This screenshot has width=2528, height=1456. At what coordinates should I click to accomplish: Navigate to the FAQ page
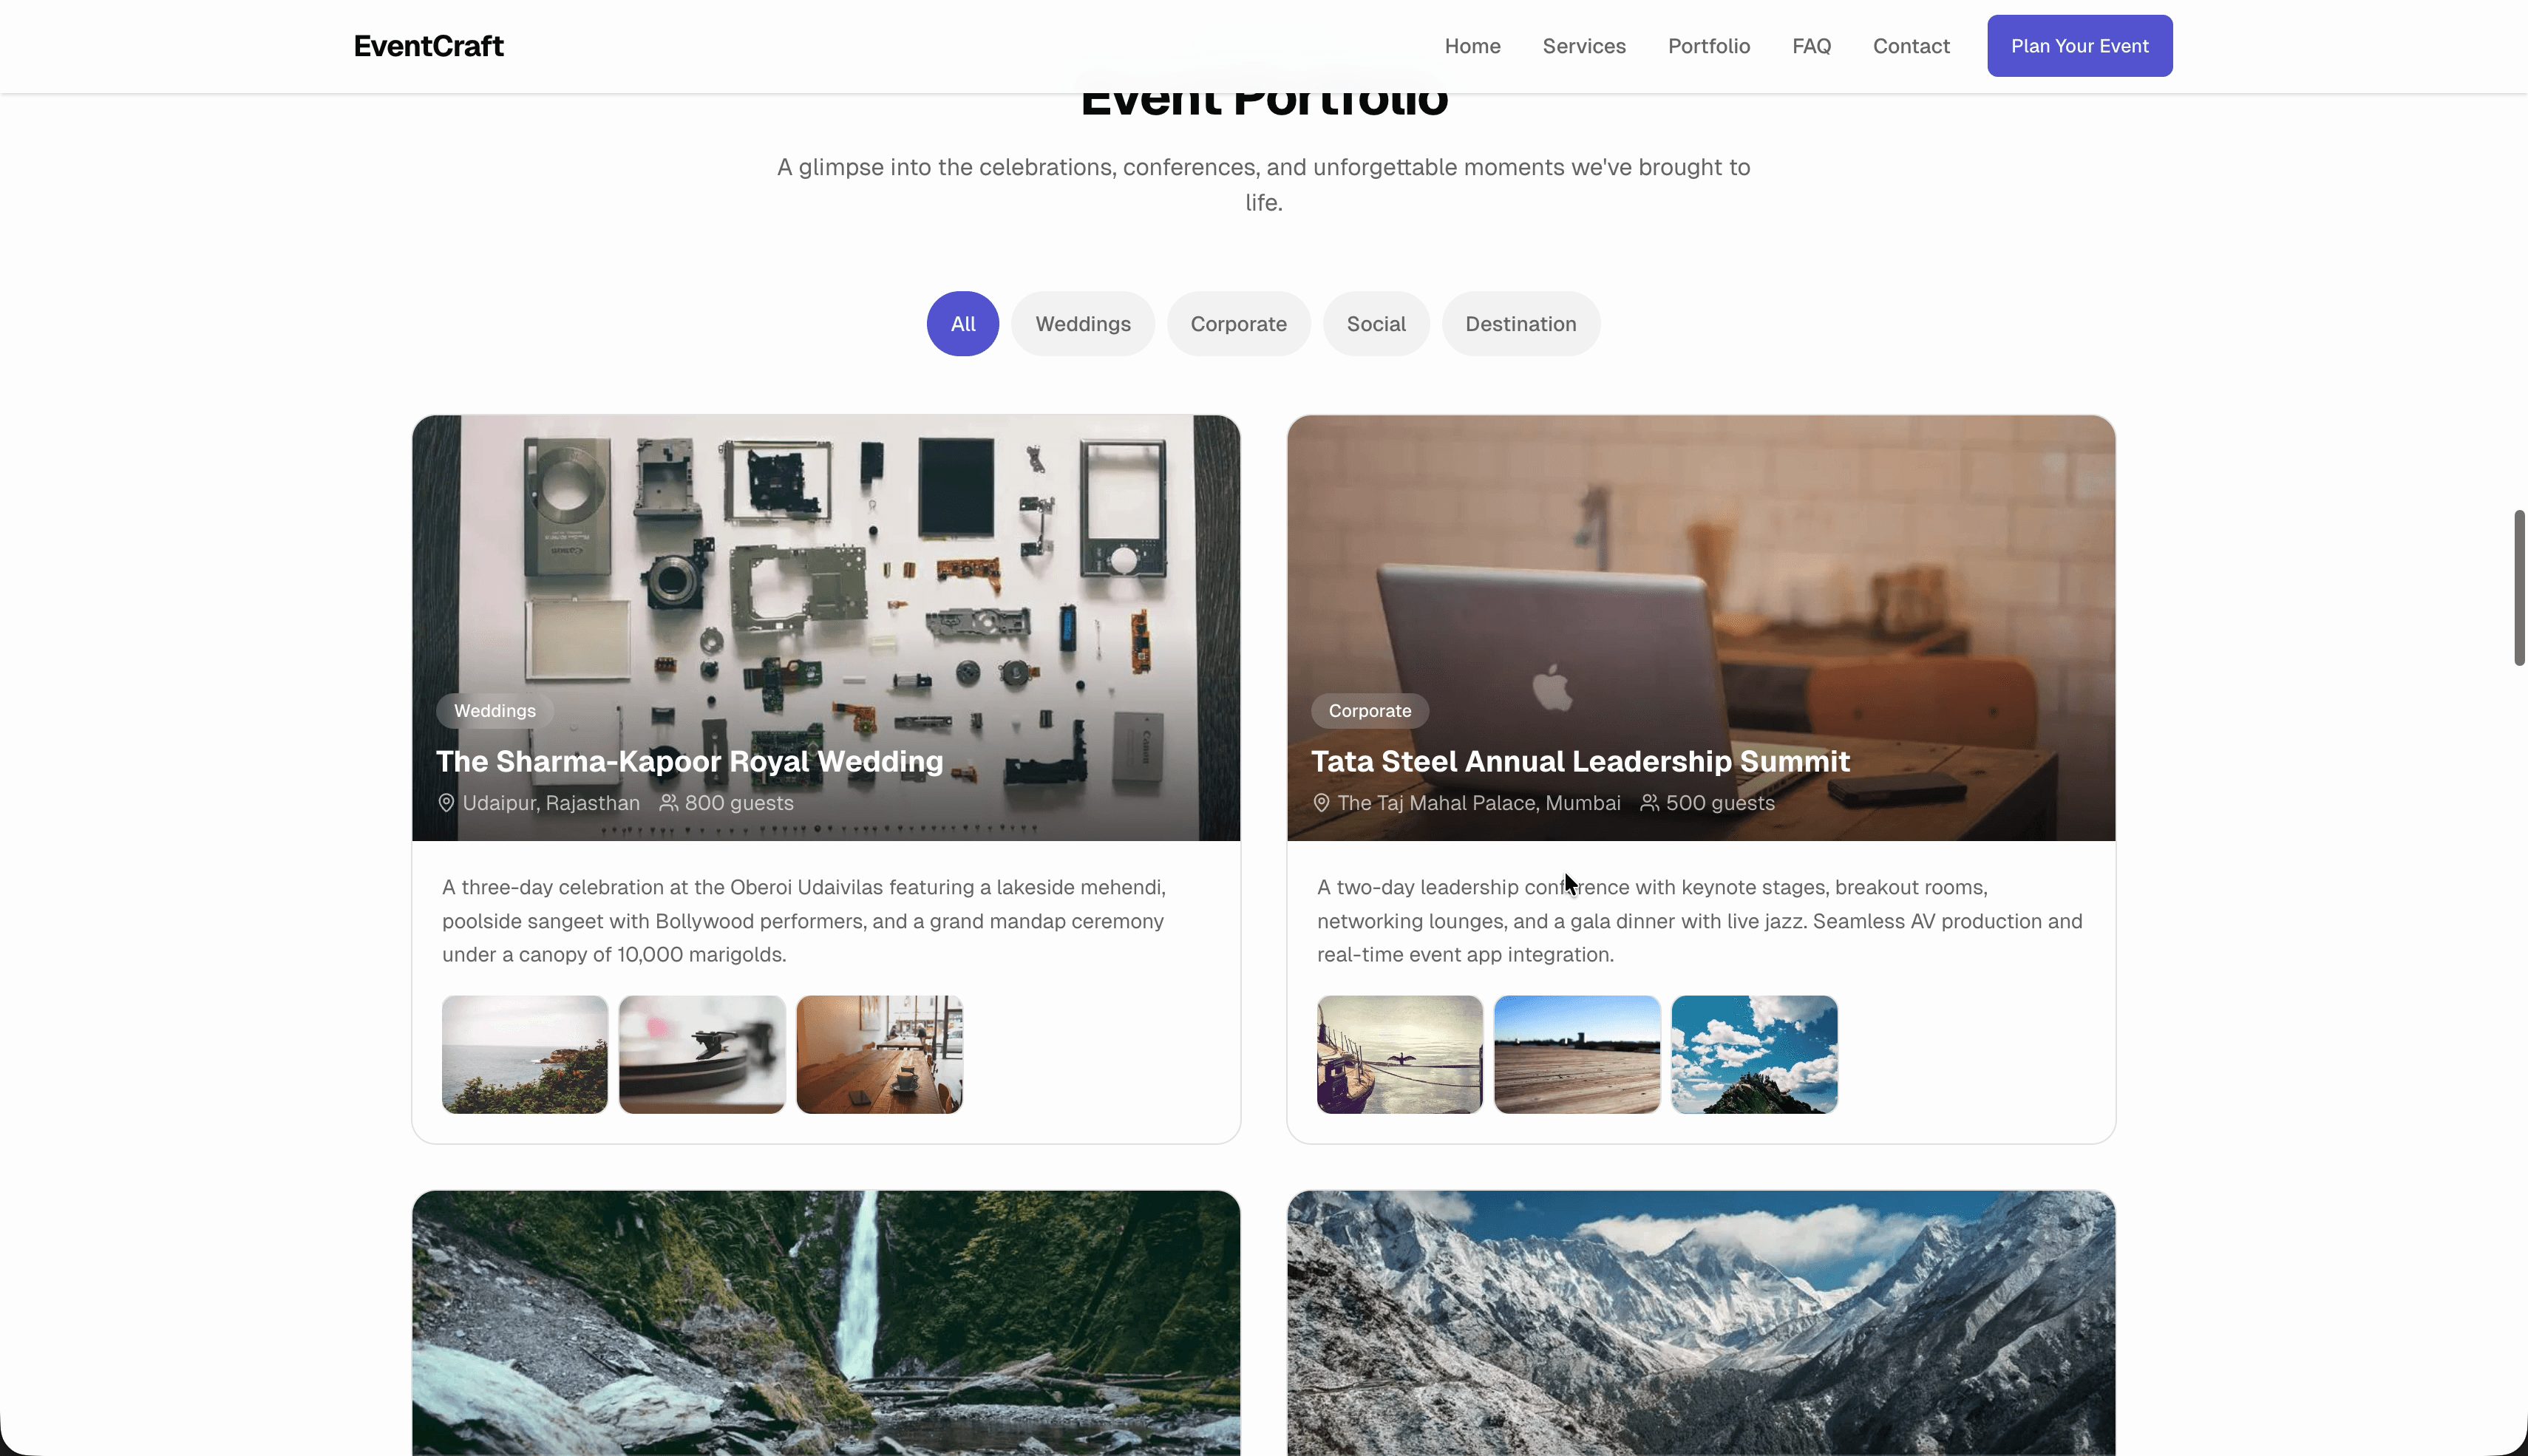tap(1811, 45)
